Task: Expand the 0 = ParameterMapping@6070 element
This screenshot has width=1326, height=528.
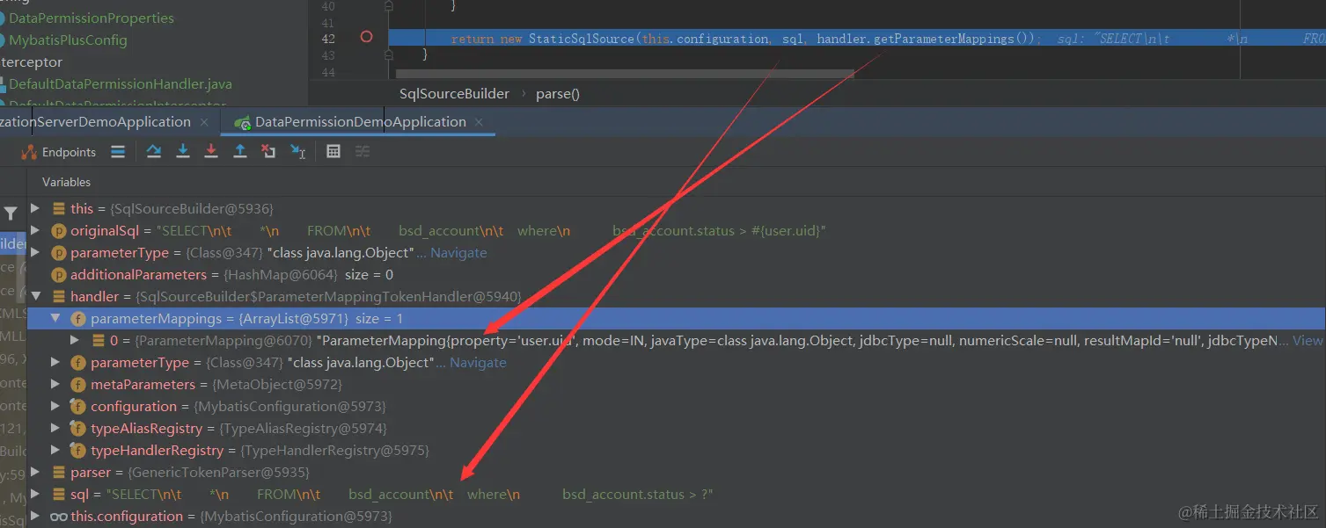Action: coord(76,340)
